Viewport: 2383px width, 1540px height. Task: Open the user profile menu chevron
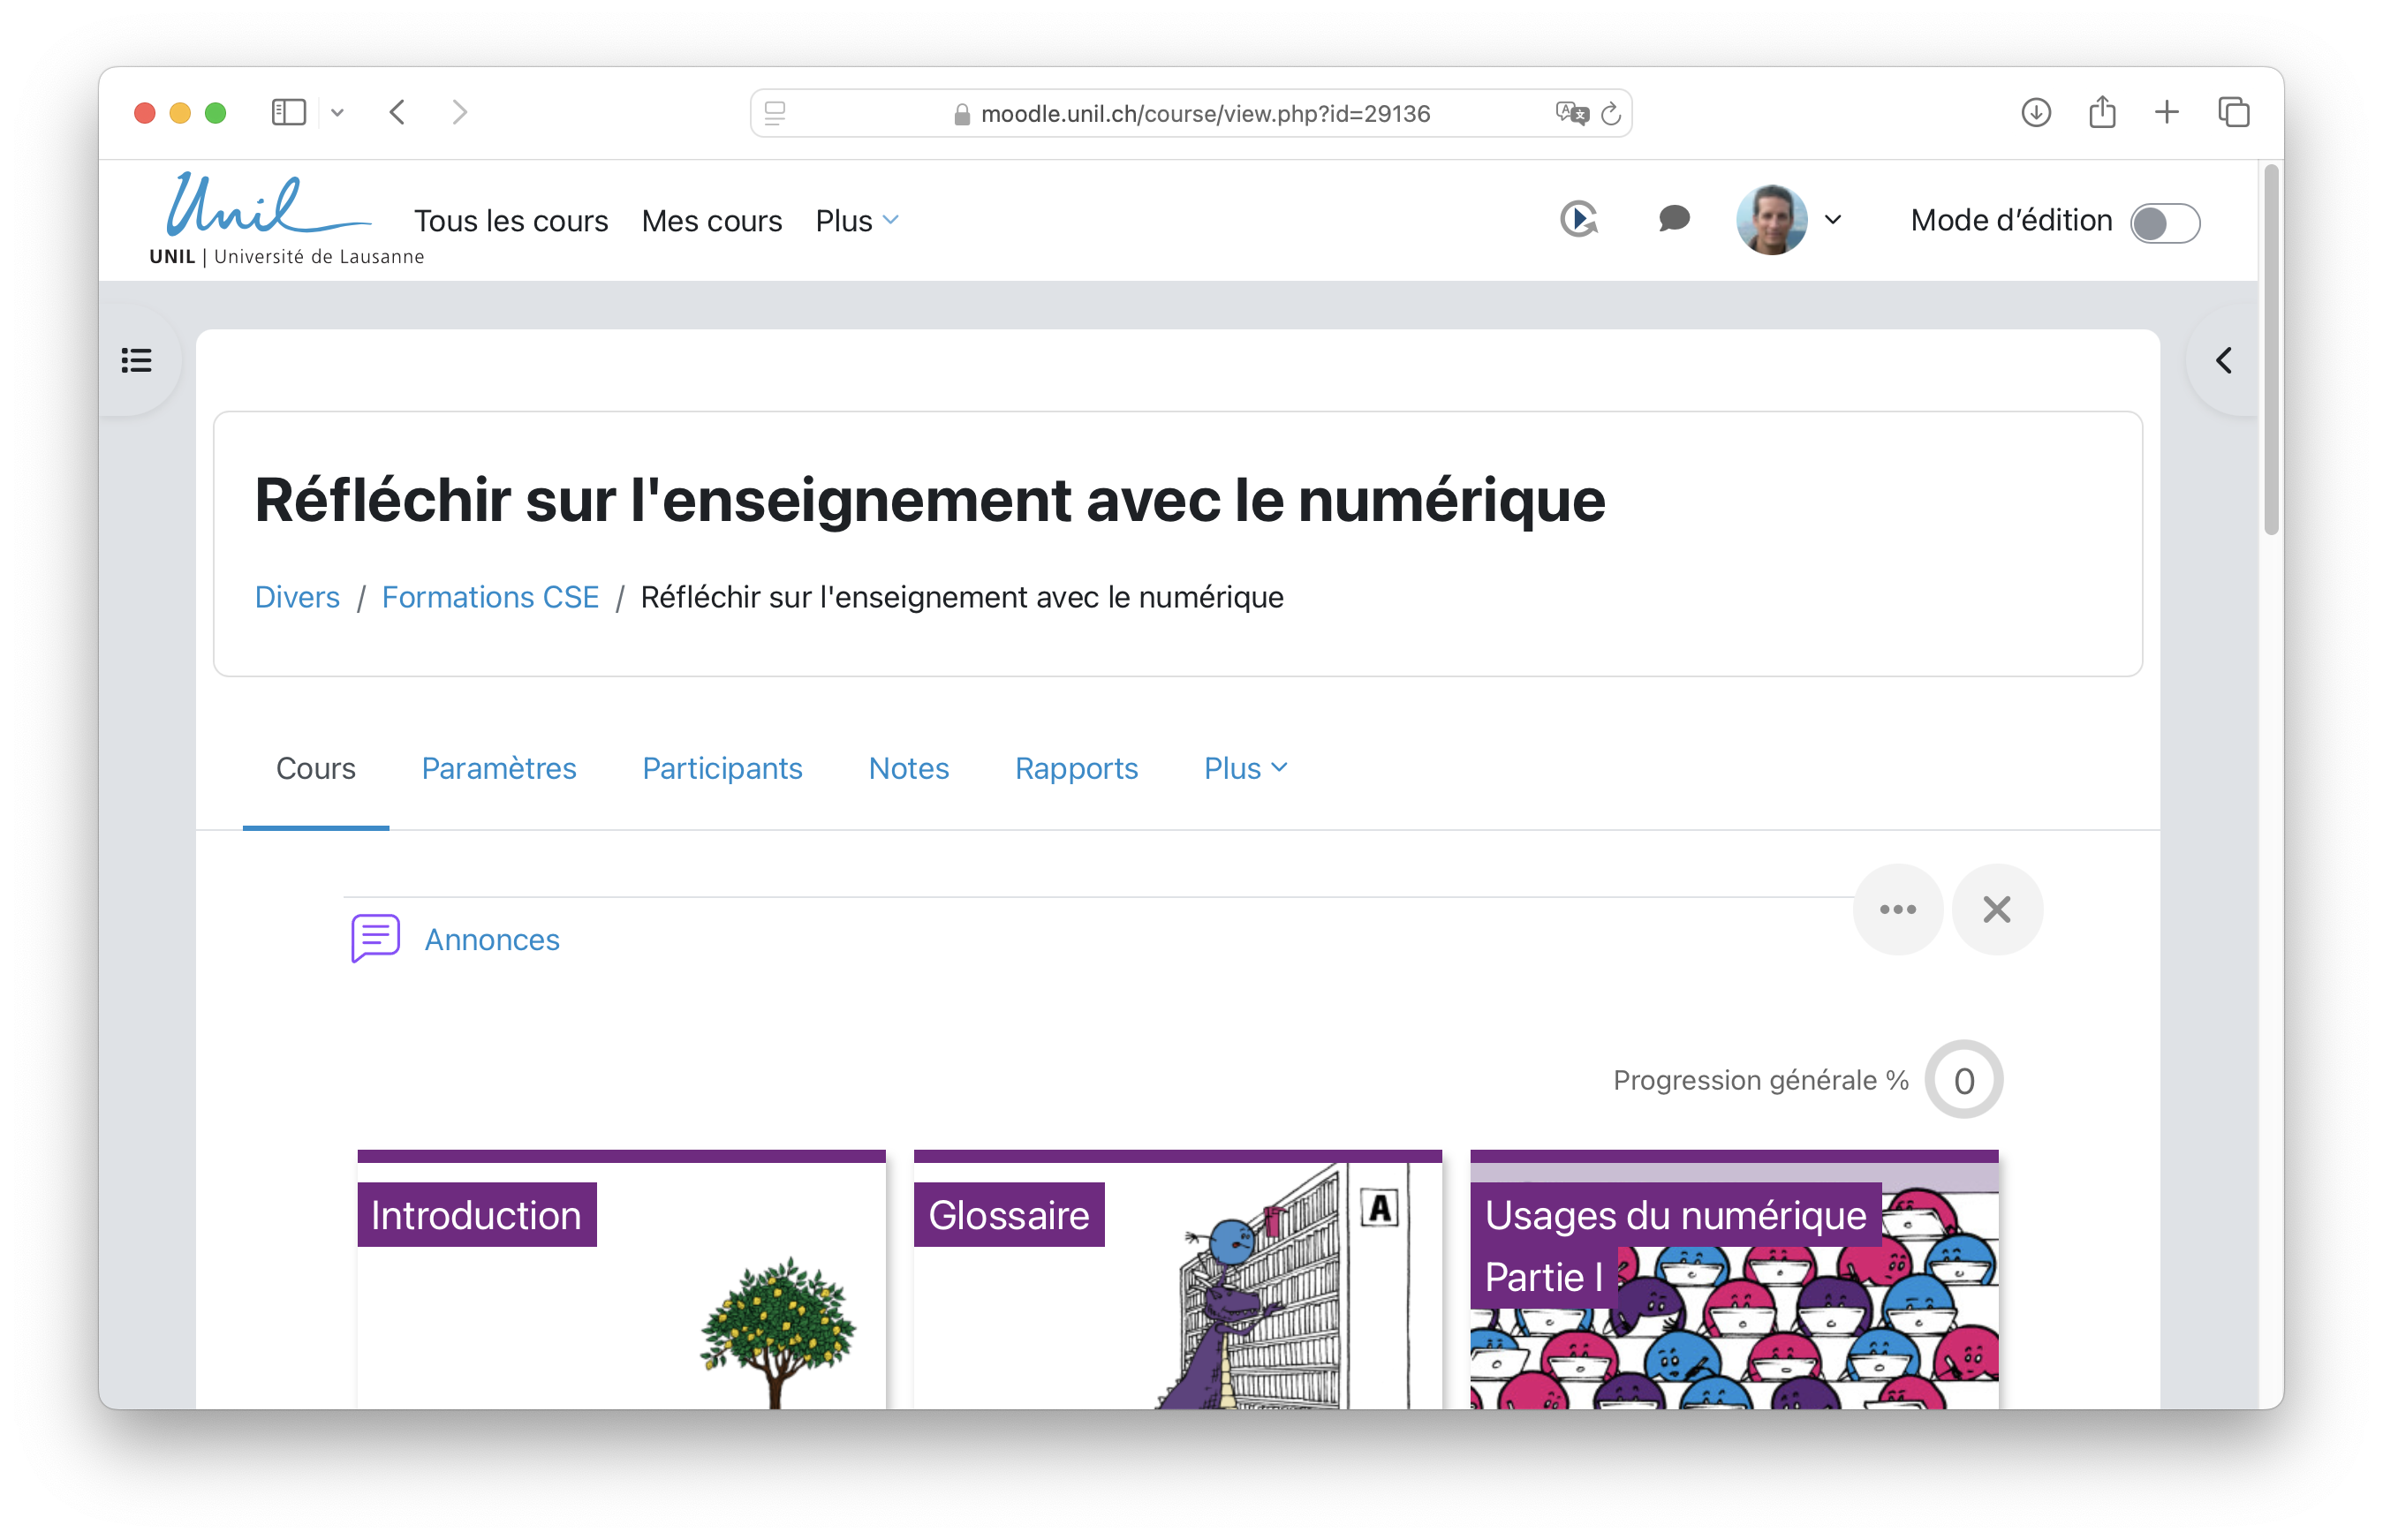click(x=1833, y=220)
